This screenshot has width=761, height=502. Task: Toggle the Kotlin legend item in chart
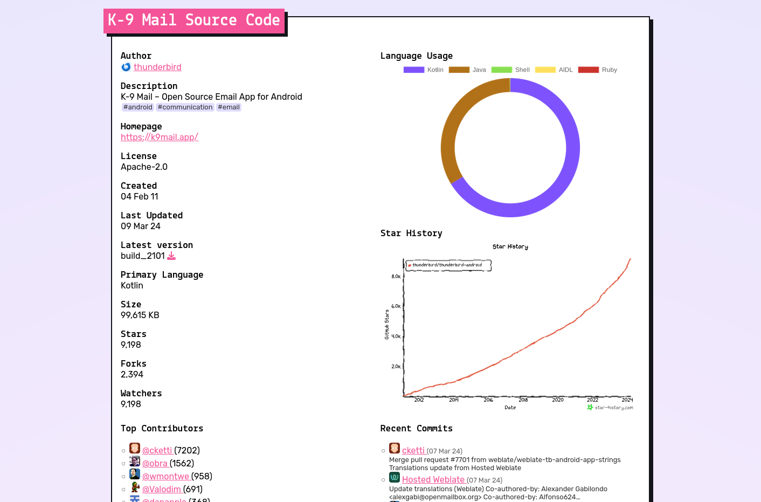pos(424,70)
